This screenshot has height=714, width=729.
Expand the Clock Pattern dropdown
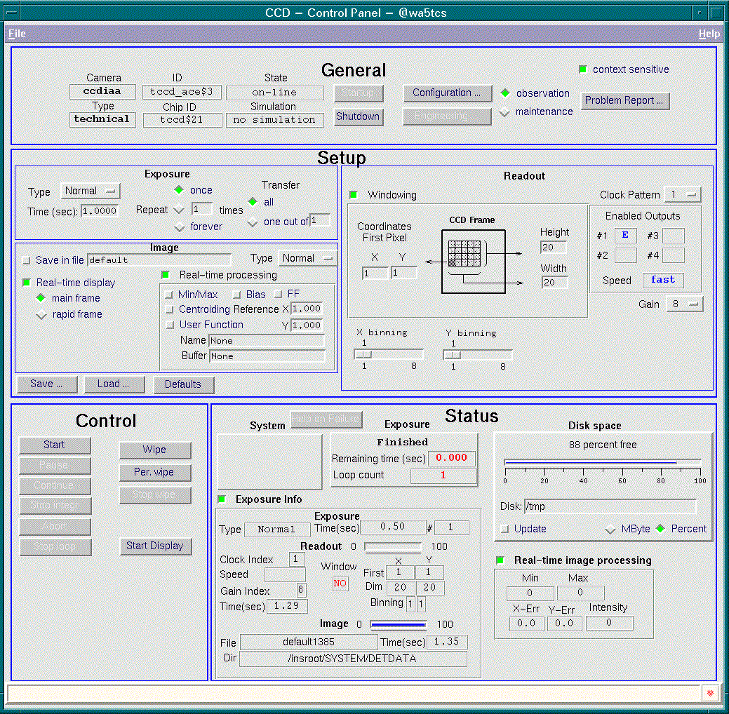pyautogui.click(x=683, y=195)
